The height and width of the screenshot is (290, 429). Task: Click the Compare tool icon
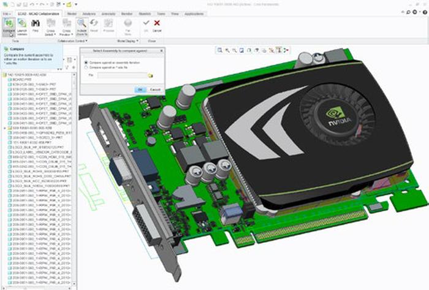pos(9,25)
